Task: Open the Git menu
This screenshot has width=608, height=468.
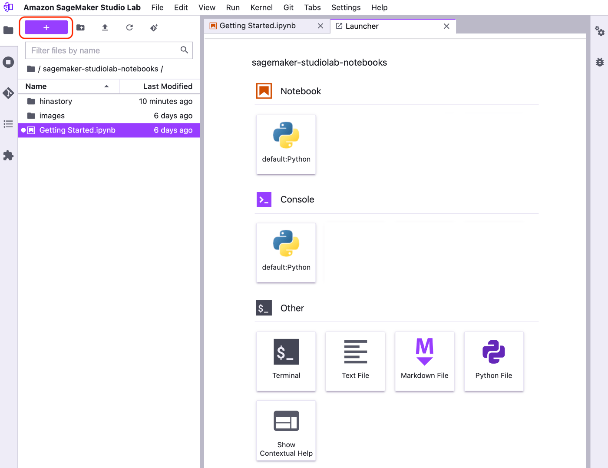Action: click(x=288, y=7)
